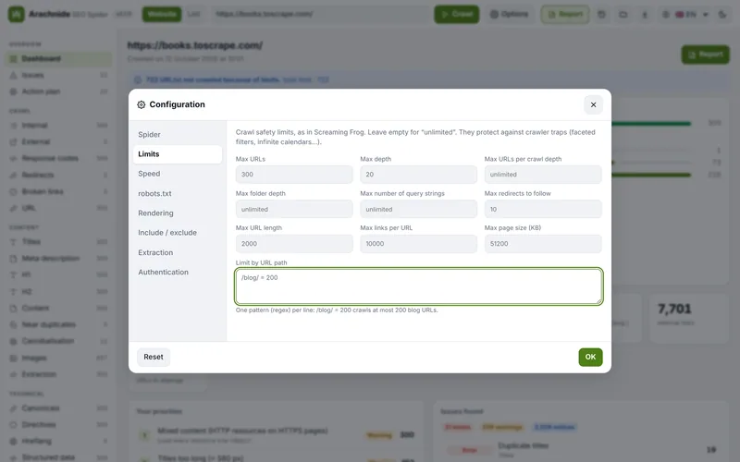Click the Configuration gear icon in dialog header
Image resolution: width=740 pixels, height=462 pixels.
[142, 104]
